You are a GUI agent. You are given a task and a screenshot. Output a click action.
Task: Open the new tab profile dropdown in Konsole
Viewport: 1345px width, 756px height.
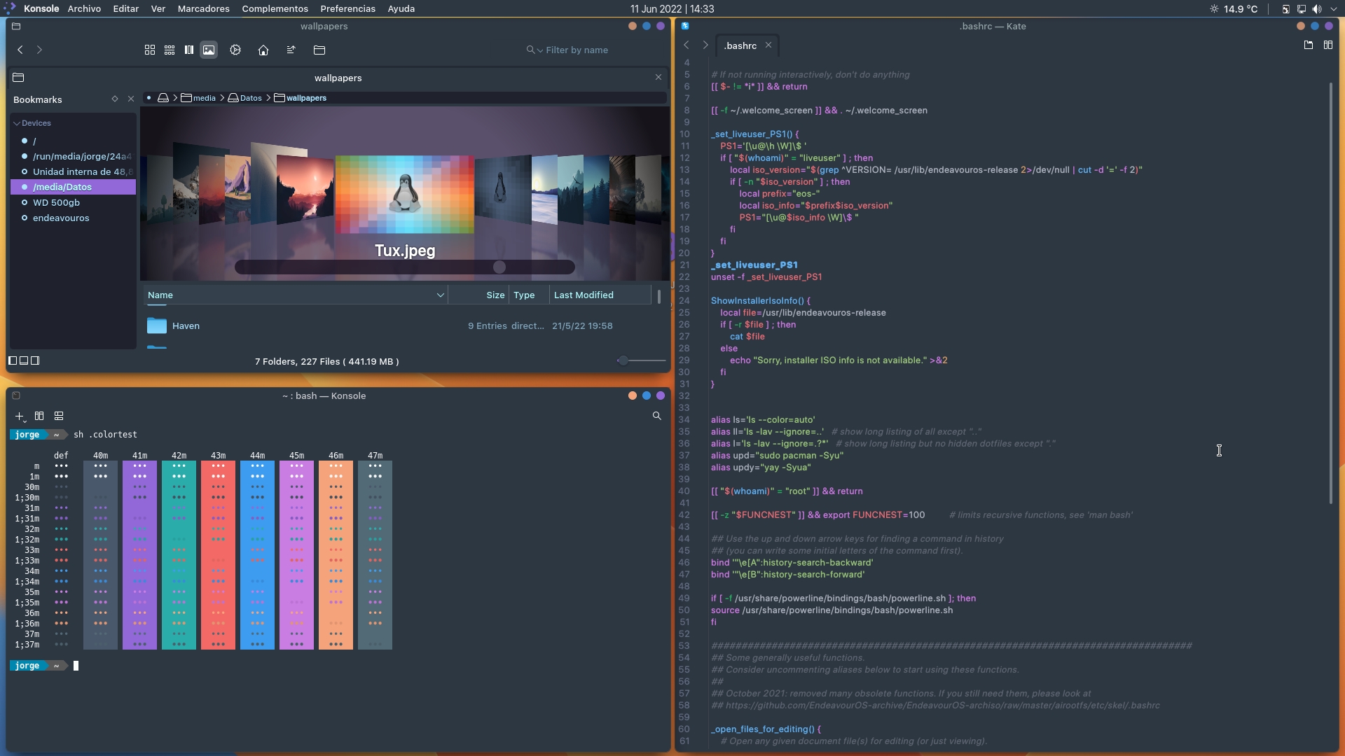(x=26, y=420)
